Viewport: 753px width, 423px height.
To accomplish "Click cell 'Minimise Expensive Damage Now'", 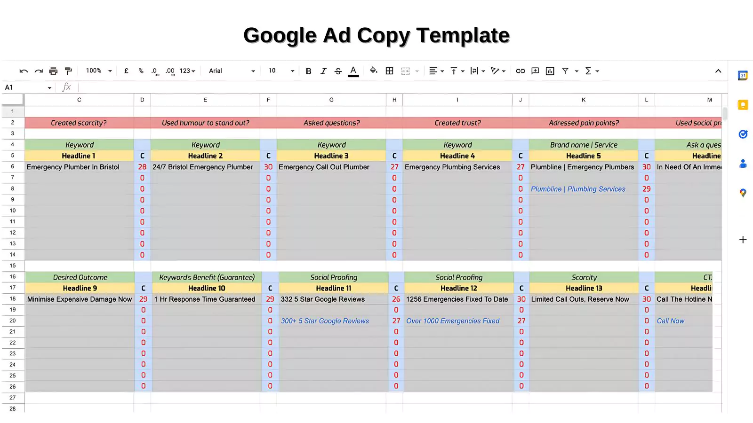I will click(x=80, y=299).
